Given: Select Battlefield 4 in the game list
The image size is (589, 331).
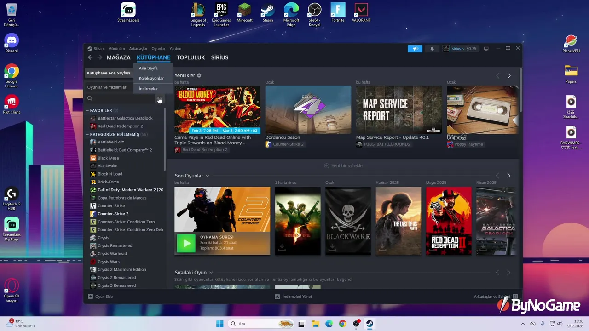Looking at the screenshot, I should [110, 142].
